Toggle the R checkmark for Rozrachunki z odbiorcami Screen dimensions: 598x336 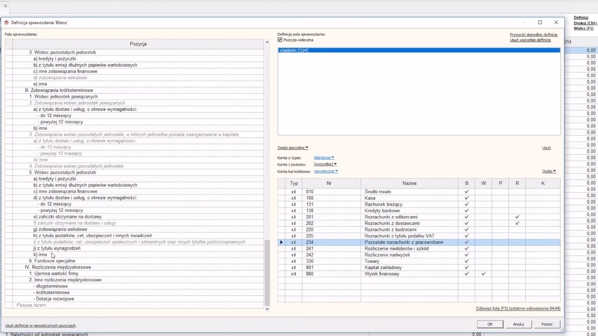pyautogui.click(x=517, y=217)
